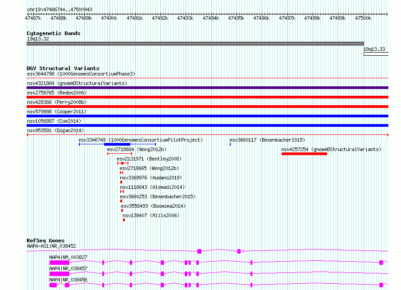Click the 19q13.32 cytogenetic band bar

pyautogui.click(x=195, y=44)
